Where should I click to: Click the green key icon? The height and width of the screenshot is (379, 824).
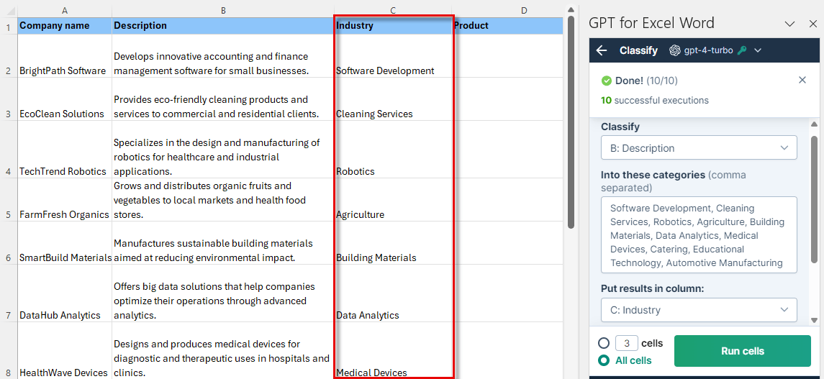pyautogui.click(x=741, y=50)
